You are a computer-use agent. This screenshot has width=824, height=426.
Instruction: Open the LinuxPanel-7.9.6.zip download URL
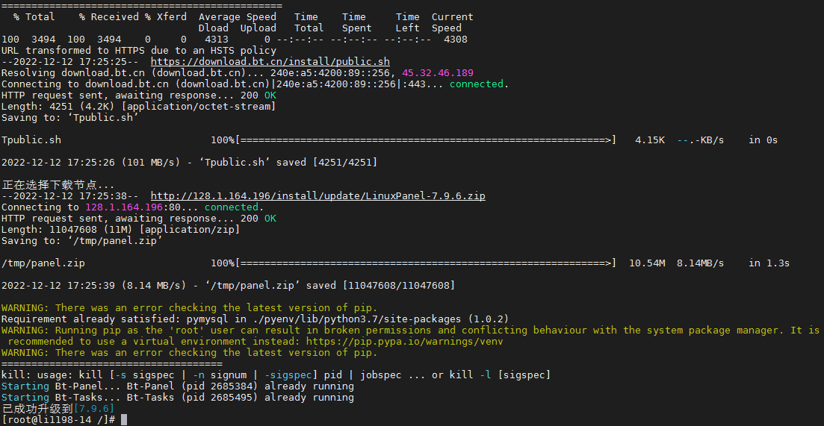318,196
